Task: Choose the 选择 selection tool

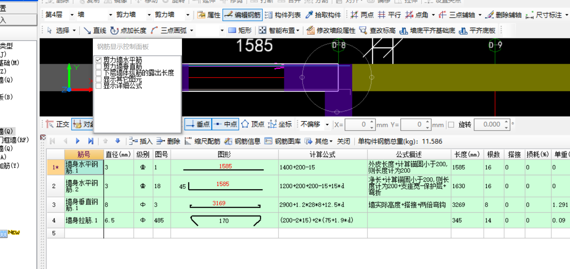Action: (x=58, y=30)
